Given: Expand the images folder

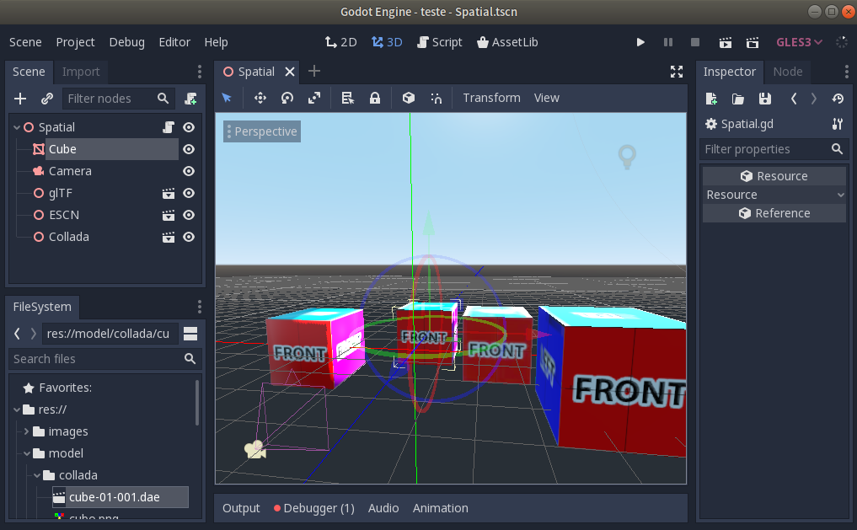Looking at the screenshot, I should pos(26,431).
